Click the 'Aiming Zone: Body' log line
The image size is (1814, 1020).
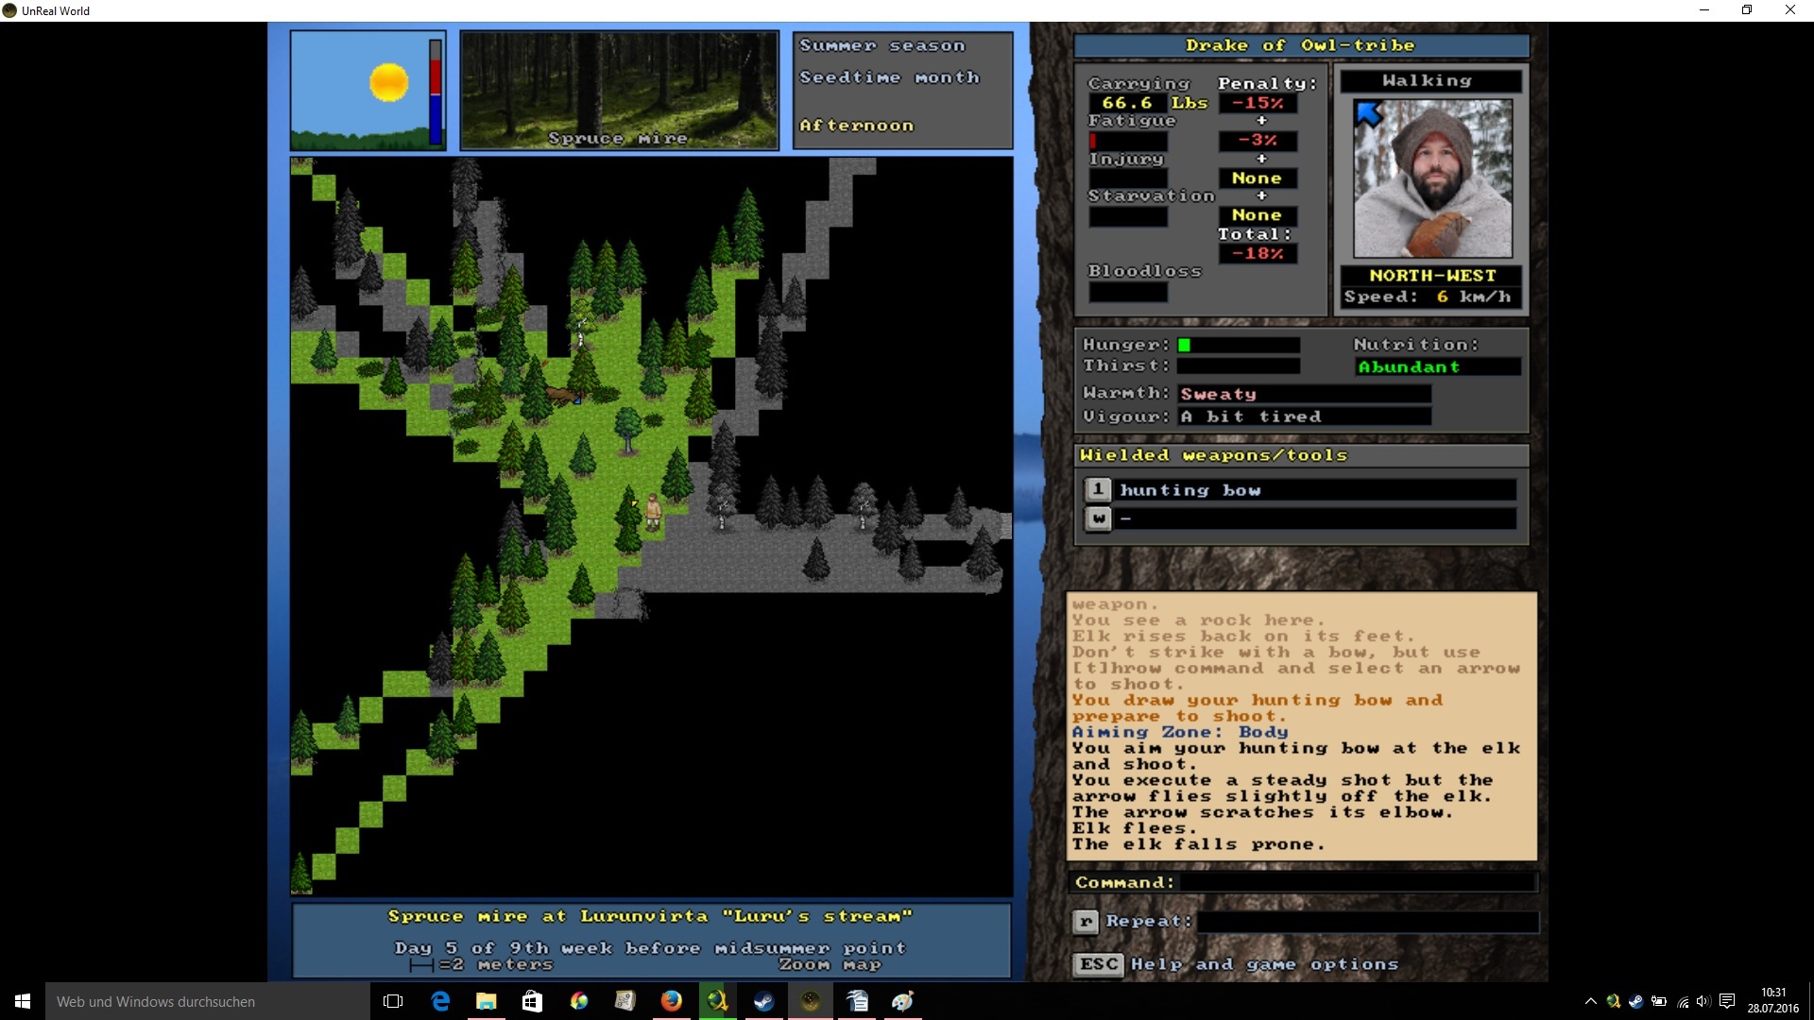[x=1179, y=732]
